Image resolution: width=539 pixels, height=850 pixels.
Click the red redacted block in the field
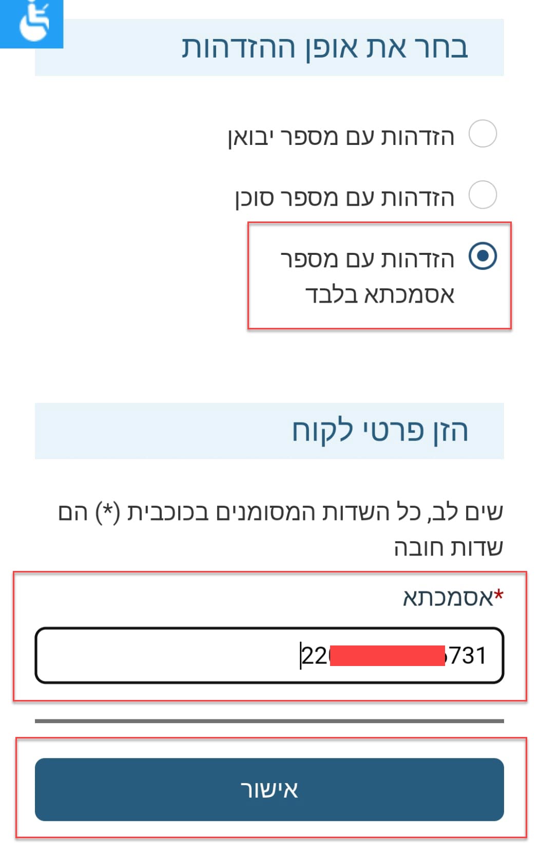coord(387,656)
